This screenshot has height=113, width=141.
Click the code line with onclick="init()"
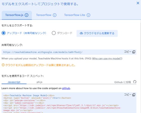[x=37, y=98]
